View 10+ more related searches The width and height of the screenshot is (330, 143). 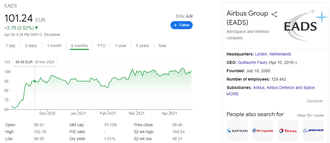click(310, 115)
